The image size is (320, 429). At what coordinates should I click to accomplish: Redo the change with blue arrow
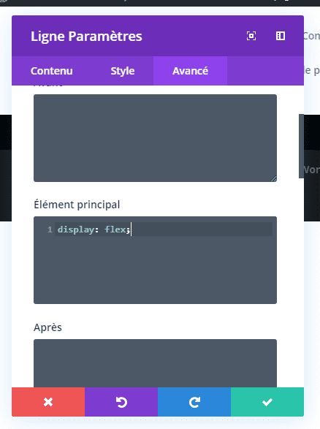tap(194, 402)
